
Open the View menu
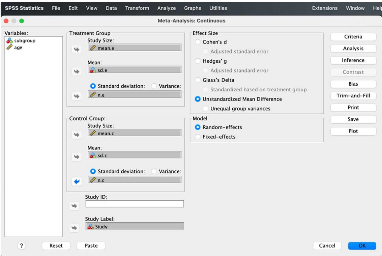coord(92,8)
